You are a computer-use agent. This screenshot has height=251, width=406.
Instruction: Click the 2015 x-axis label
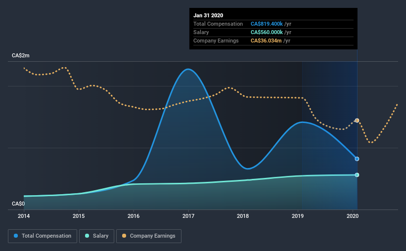pyautogui.click(x=79, y=216)
